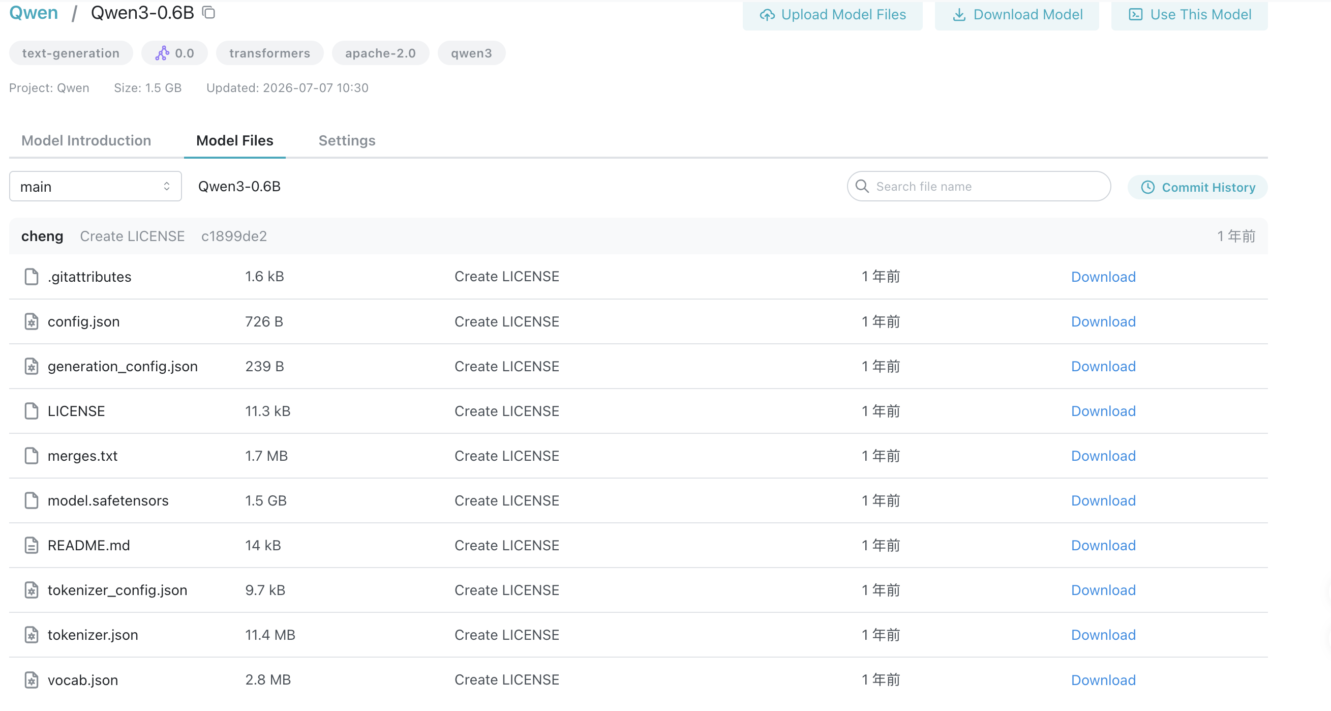Open the vocab.json file name
This screenshot has height=711, width=1331.
tap(83, 680)
